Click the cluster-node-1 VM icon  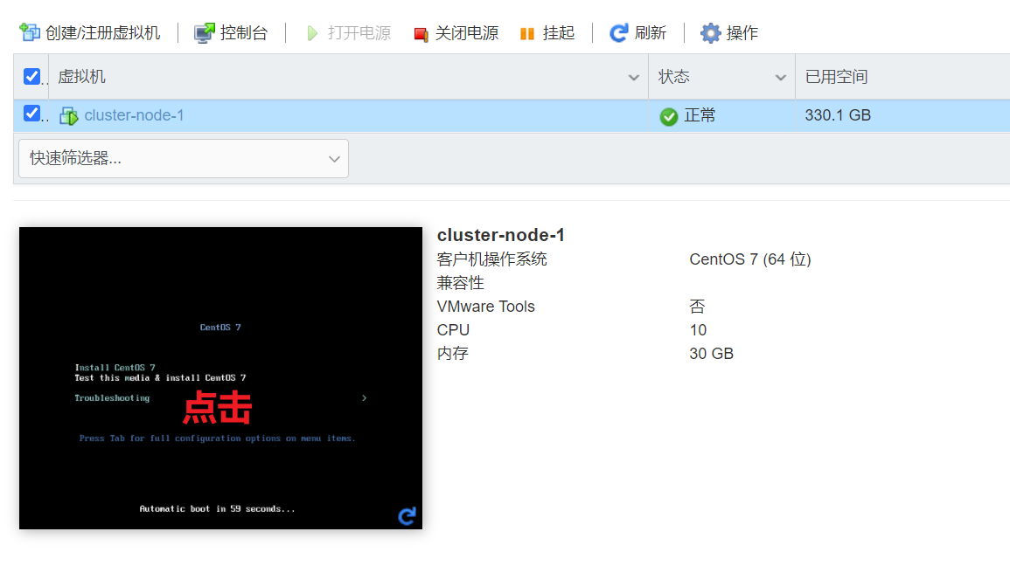(68, 116)
